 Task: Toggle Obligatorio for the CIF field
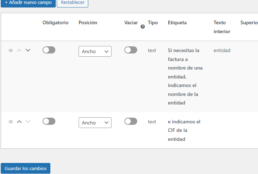pos(49,121)
